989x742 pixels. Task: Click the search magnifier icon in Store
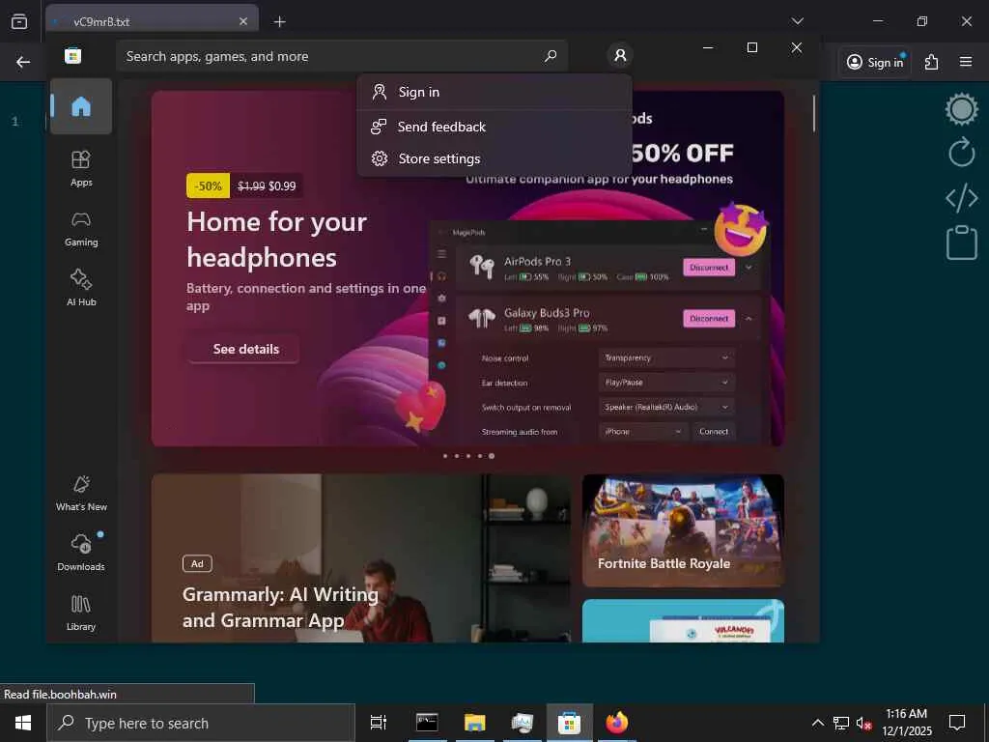(x=550, y=56)
